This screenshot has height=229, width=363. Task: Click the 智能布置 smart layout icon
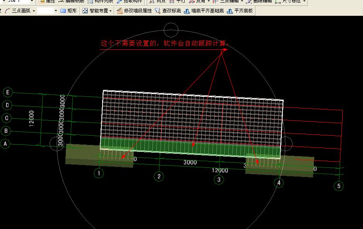[x=85, y=11]
